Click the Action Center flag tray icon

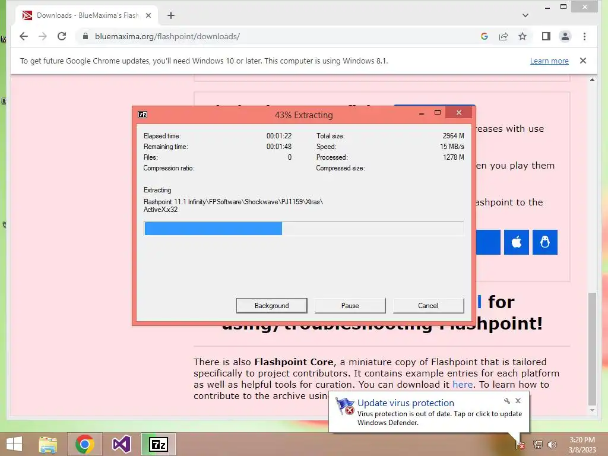520,445
